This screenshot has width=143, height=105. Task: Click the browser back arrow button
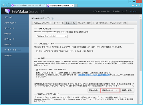click(4, 5)
